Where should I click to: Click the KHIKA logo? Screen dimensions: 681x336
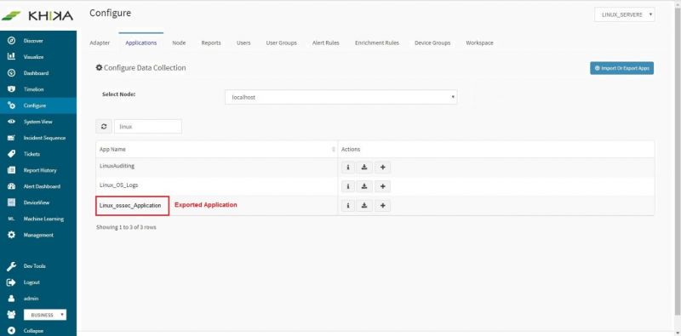tap(37, 16)
